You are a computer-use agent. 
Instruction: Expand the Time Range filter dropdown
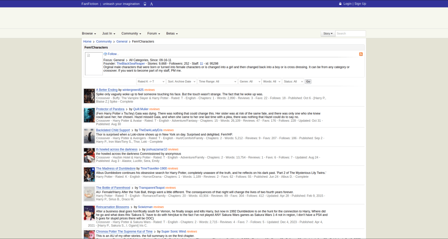tap(217, 81)
